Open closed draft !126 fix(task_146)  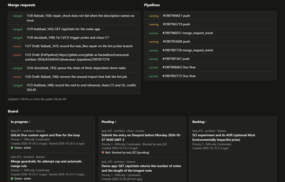74,77
